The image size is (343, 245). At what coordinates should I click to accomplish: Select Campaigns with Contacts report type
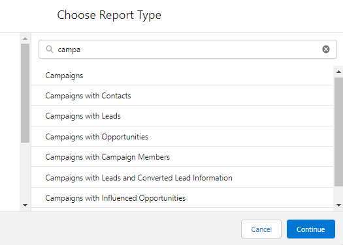182,95
